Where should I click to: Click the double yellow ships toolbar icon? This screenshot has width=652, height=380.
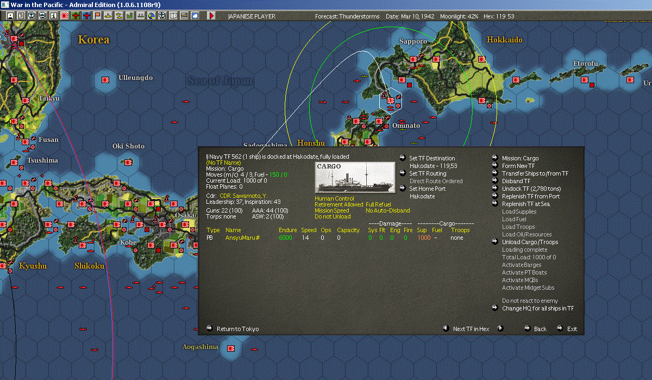[118, 16]
